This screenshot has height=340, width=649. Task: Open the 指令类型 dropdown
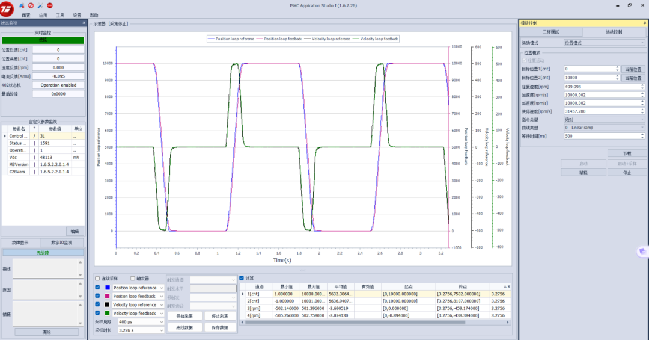click(x=605, y=119)
